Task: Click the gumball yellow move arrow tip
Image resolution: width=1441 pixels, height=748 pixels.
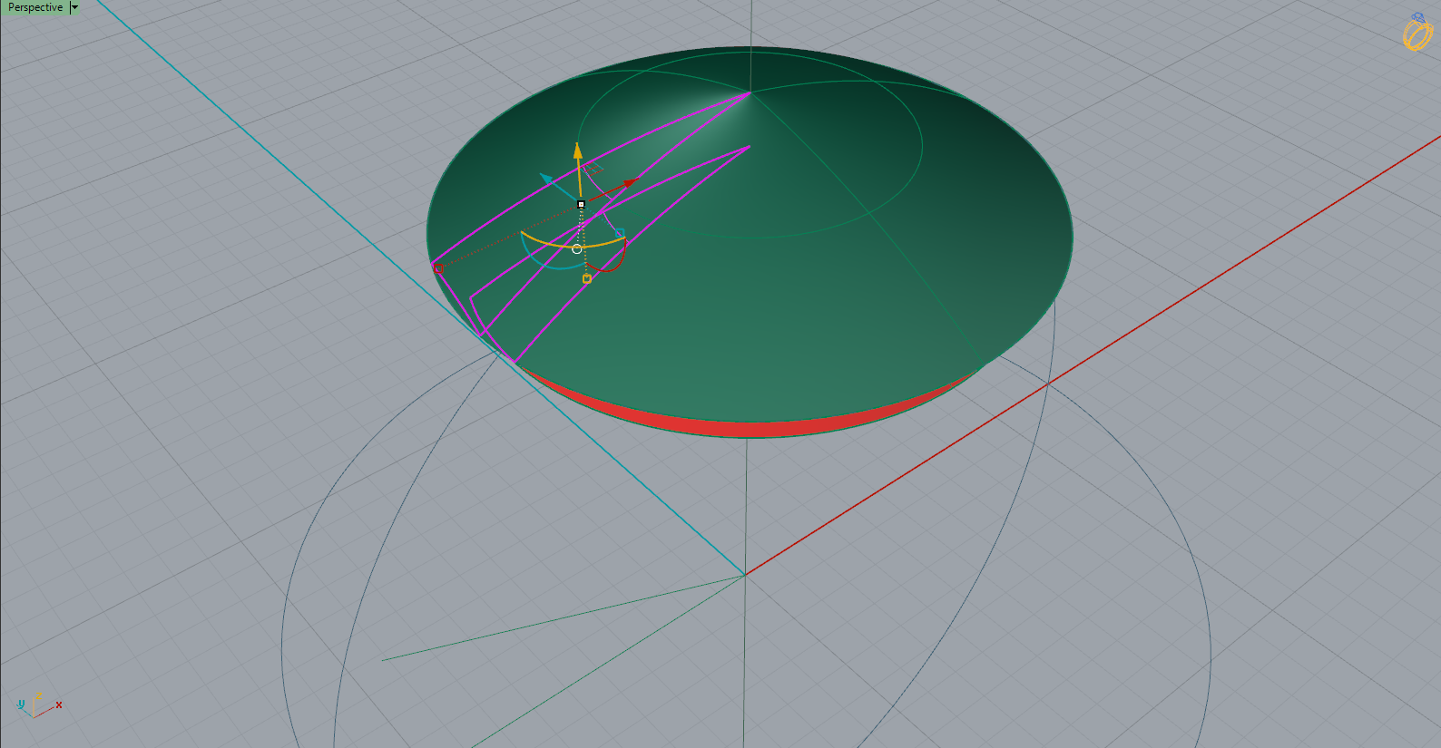Action: [x=577, y=150]
